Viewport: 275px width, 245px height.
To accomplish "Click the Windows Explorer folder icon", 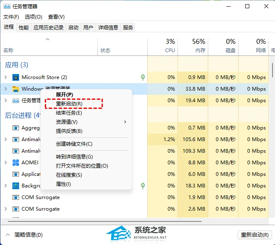I will 16,89.
